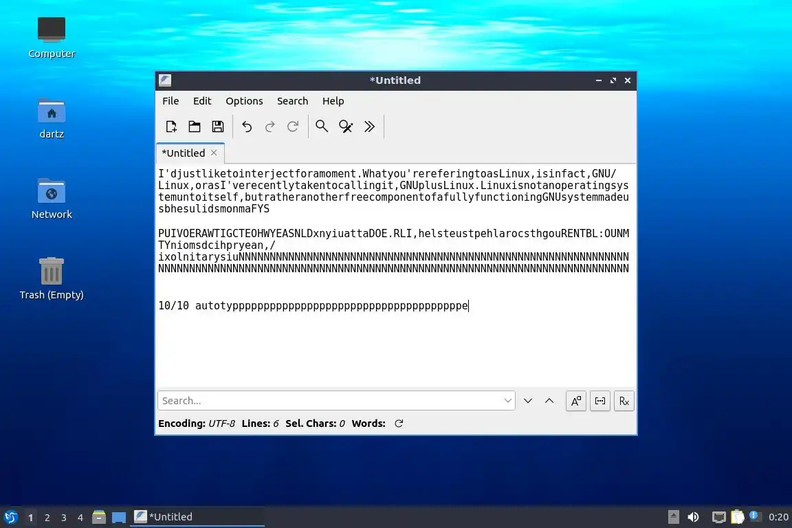Close the *Untitled tab with its X
Viewport: 792px width, 528px height.
pyautogui.click(x=214, y=153)
